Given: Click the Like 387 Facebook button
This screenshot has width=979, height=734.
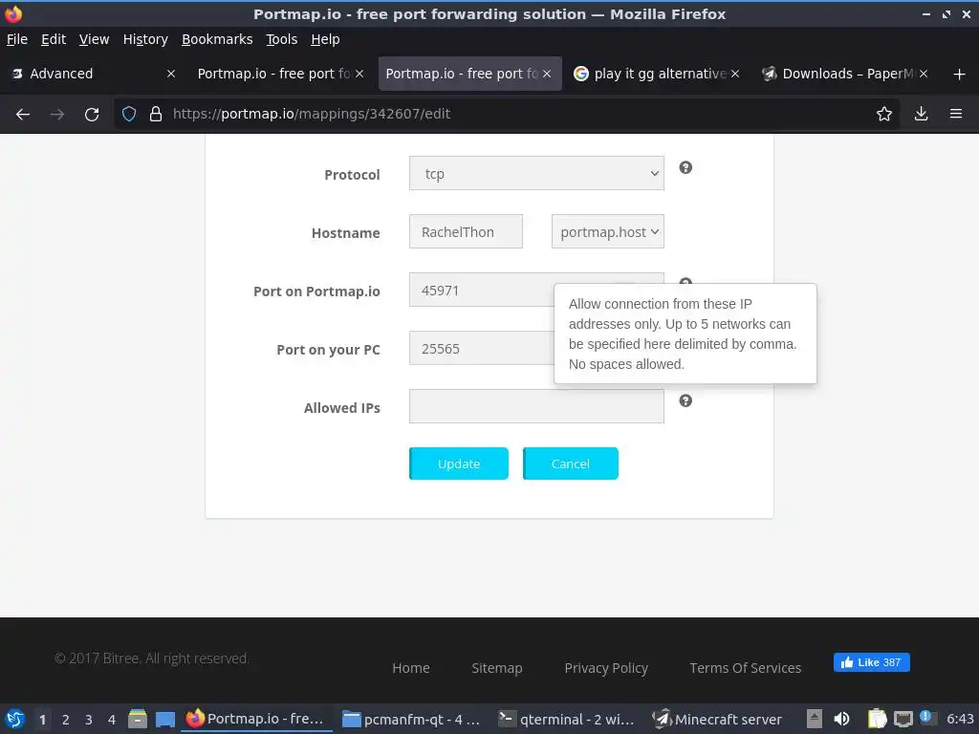Looking at the screenshot, I should (x=872, y=662).
